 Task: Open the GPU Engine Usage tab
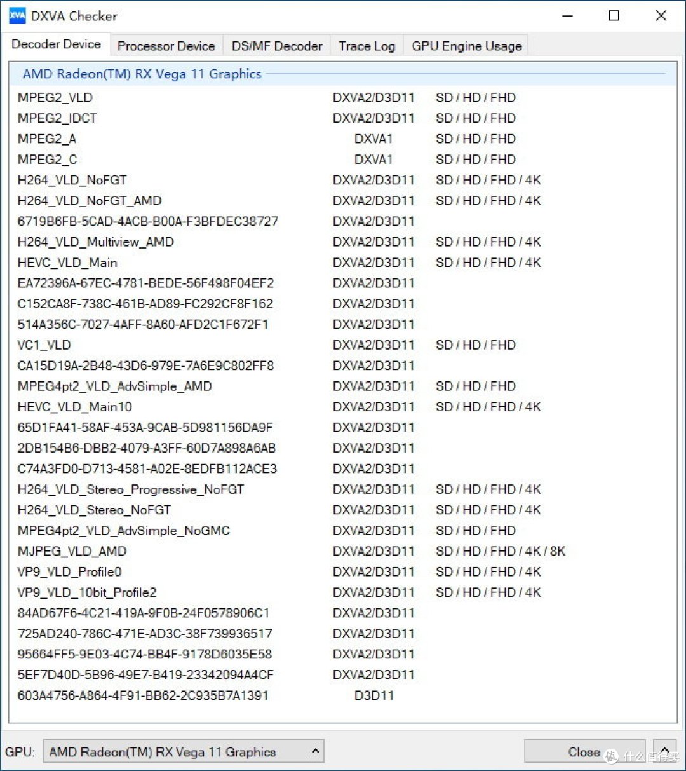click(467, 46)
